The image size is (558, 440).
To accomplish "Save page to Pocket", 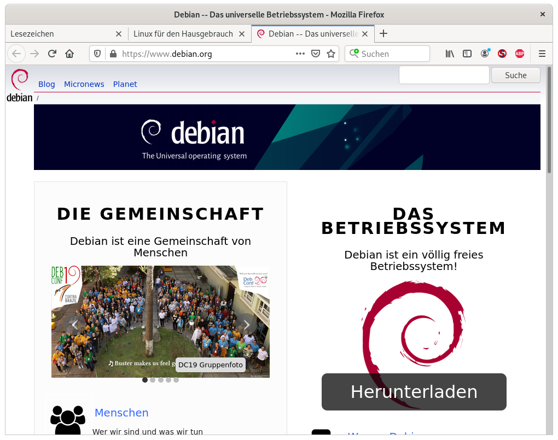I will 316,54.
